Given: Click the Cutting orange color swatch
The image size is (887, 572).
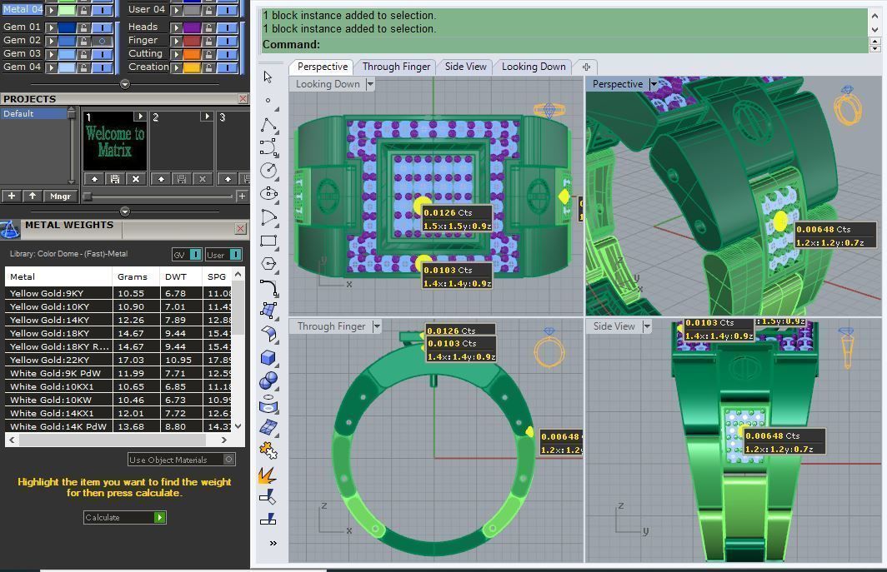Looking at the screenshot, I should pyautogui.click(x=193, y=54).
